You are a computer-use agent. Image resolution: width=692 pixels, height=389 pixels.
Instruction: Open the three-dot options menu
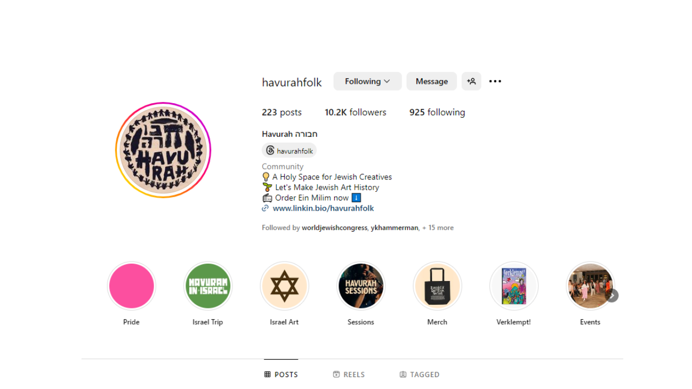pyautogui.click(x=495, y=81)
